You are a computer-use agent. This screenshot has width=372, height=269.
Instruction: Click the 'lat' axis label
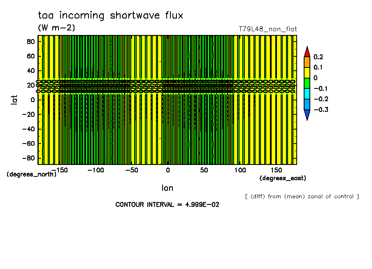[x=14, y=99]
